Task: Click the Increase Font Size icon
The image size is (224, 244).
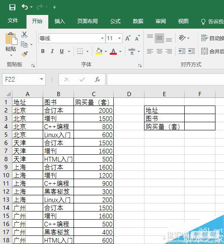Action: 128,38
